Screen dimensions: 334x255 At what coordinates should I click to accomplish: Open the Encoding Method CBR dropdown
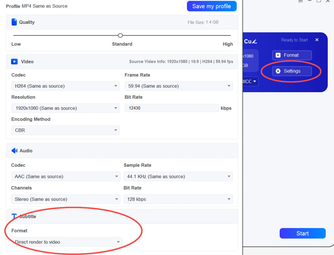(65, 130)
